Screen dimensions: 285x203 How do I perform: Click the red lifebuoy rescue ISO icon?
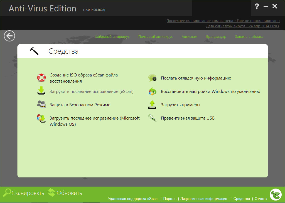pos(41,78)
